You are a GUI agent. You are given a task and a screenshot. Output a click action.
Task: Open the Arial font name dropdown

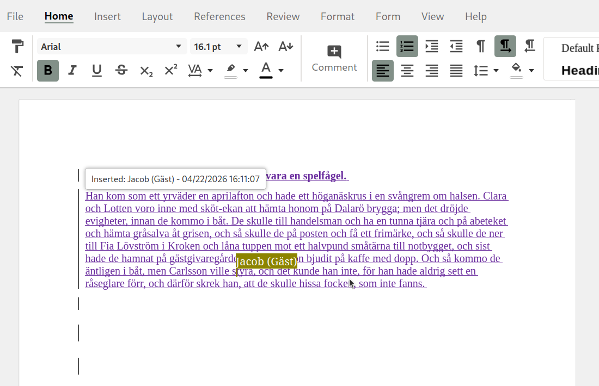pyautogui.click(x=178, y=47)
